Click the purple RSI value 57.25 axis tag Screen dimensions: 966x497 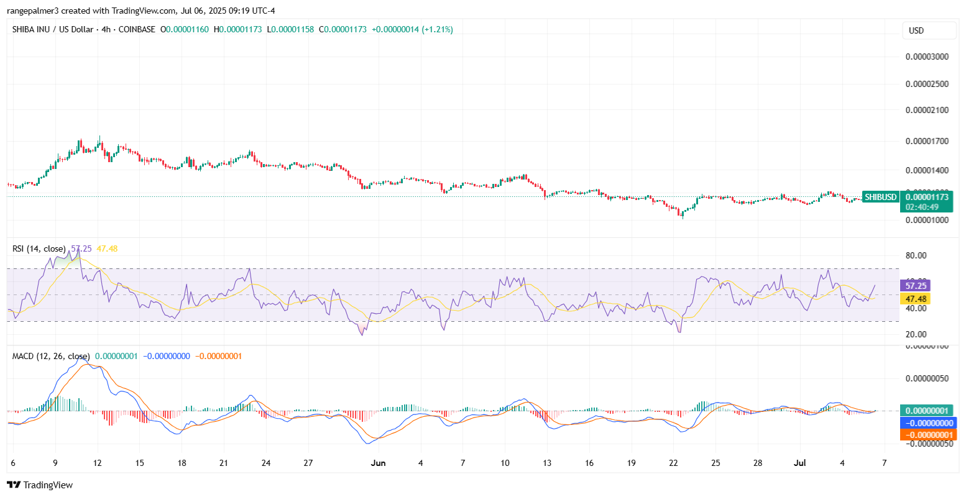tap(915, 286)
